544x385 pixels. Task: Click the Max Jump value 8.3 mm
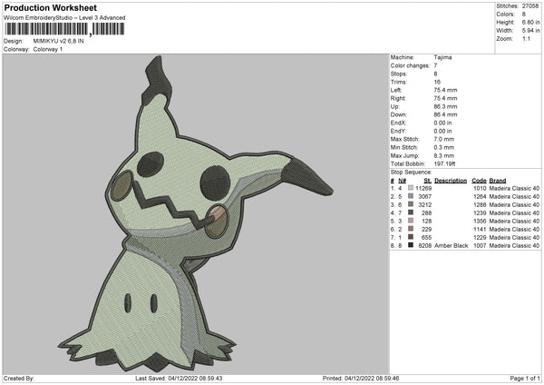pyautogui.click(x=443, y=155)
